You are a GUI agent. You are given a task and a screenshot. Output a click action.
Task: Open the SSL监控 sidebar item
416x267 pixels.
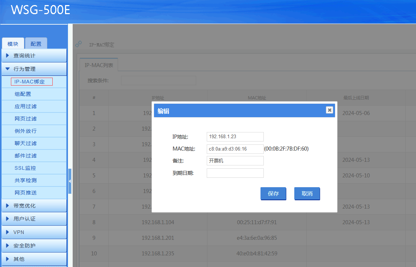coord(25,168)
